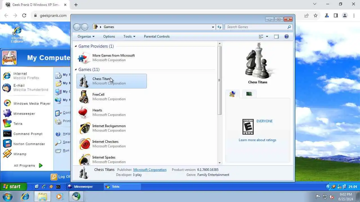The height and width of the screenshot is (202, 360).
Task: Expand All Programs in start menu
Action: [28, 166]
